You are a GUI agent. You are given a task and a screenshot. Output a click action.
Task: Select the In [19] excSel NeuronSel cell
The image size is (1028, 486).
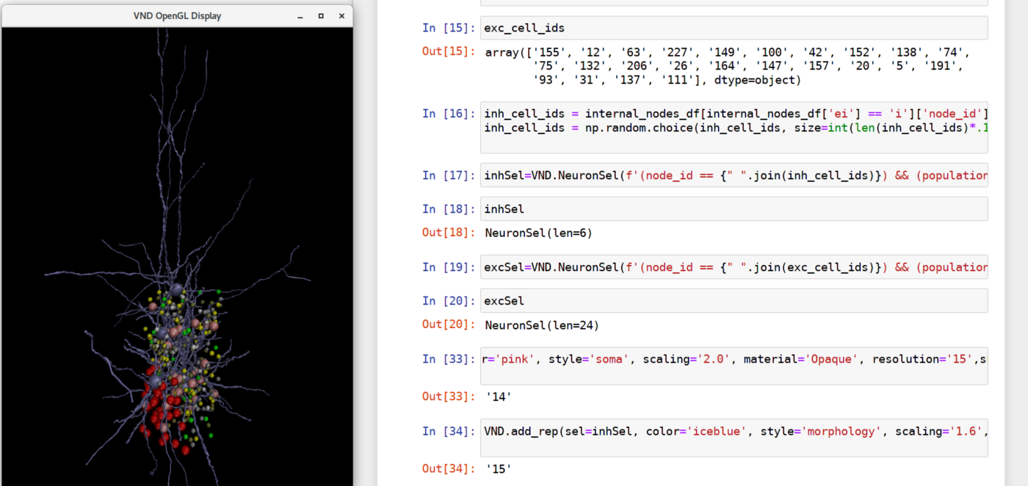(734, 267)
